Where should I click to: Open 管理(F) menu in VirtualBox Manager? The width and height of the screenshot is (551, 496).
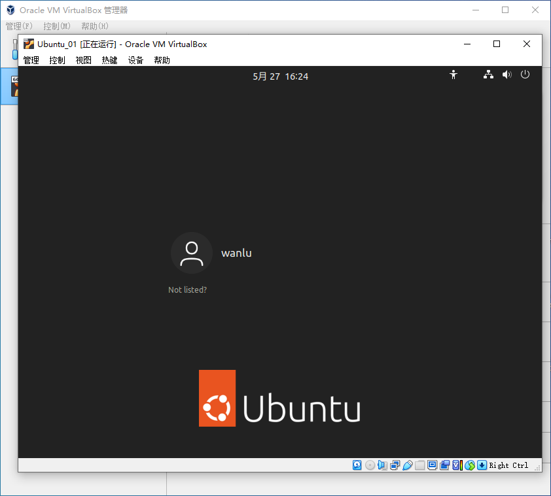tap(19, 26)
